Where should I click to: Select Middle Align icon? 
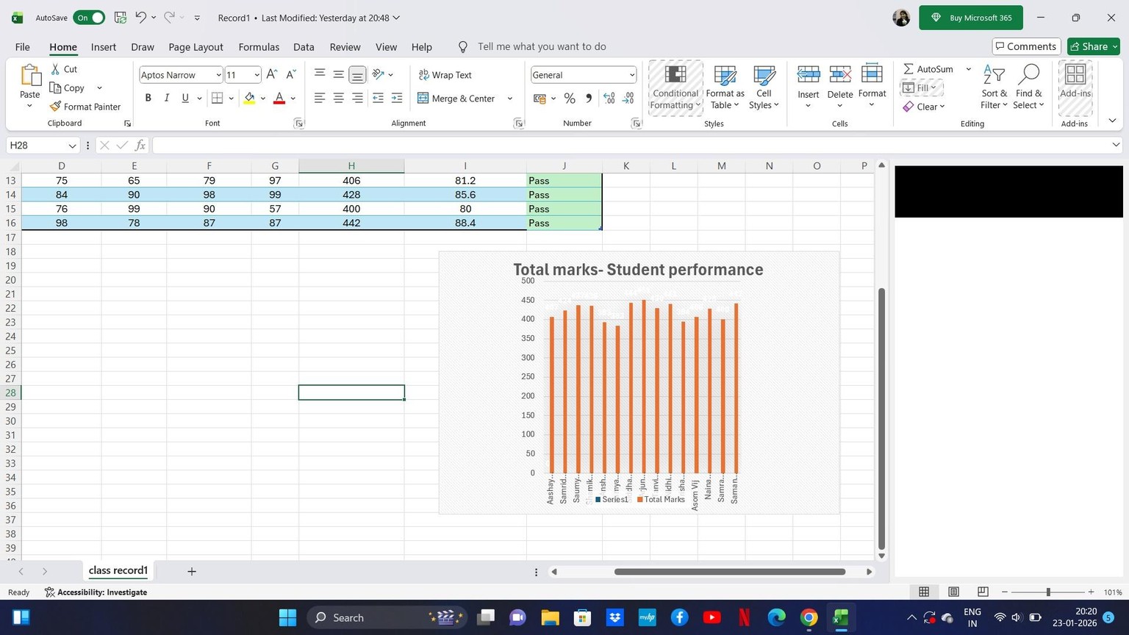(338, 74)
